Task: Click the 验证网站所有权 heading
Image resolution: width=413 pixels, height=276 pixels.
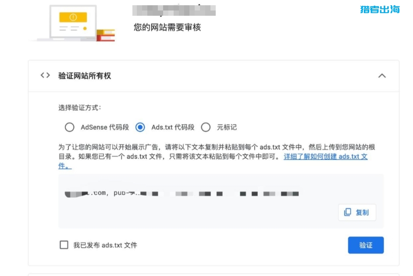Action: tap(85, 76)
